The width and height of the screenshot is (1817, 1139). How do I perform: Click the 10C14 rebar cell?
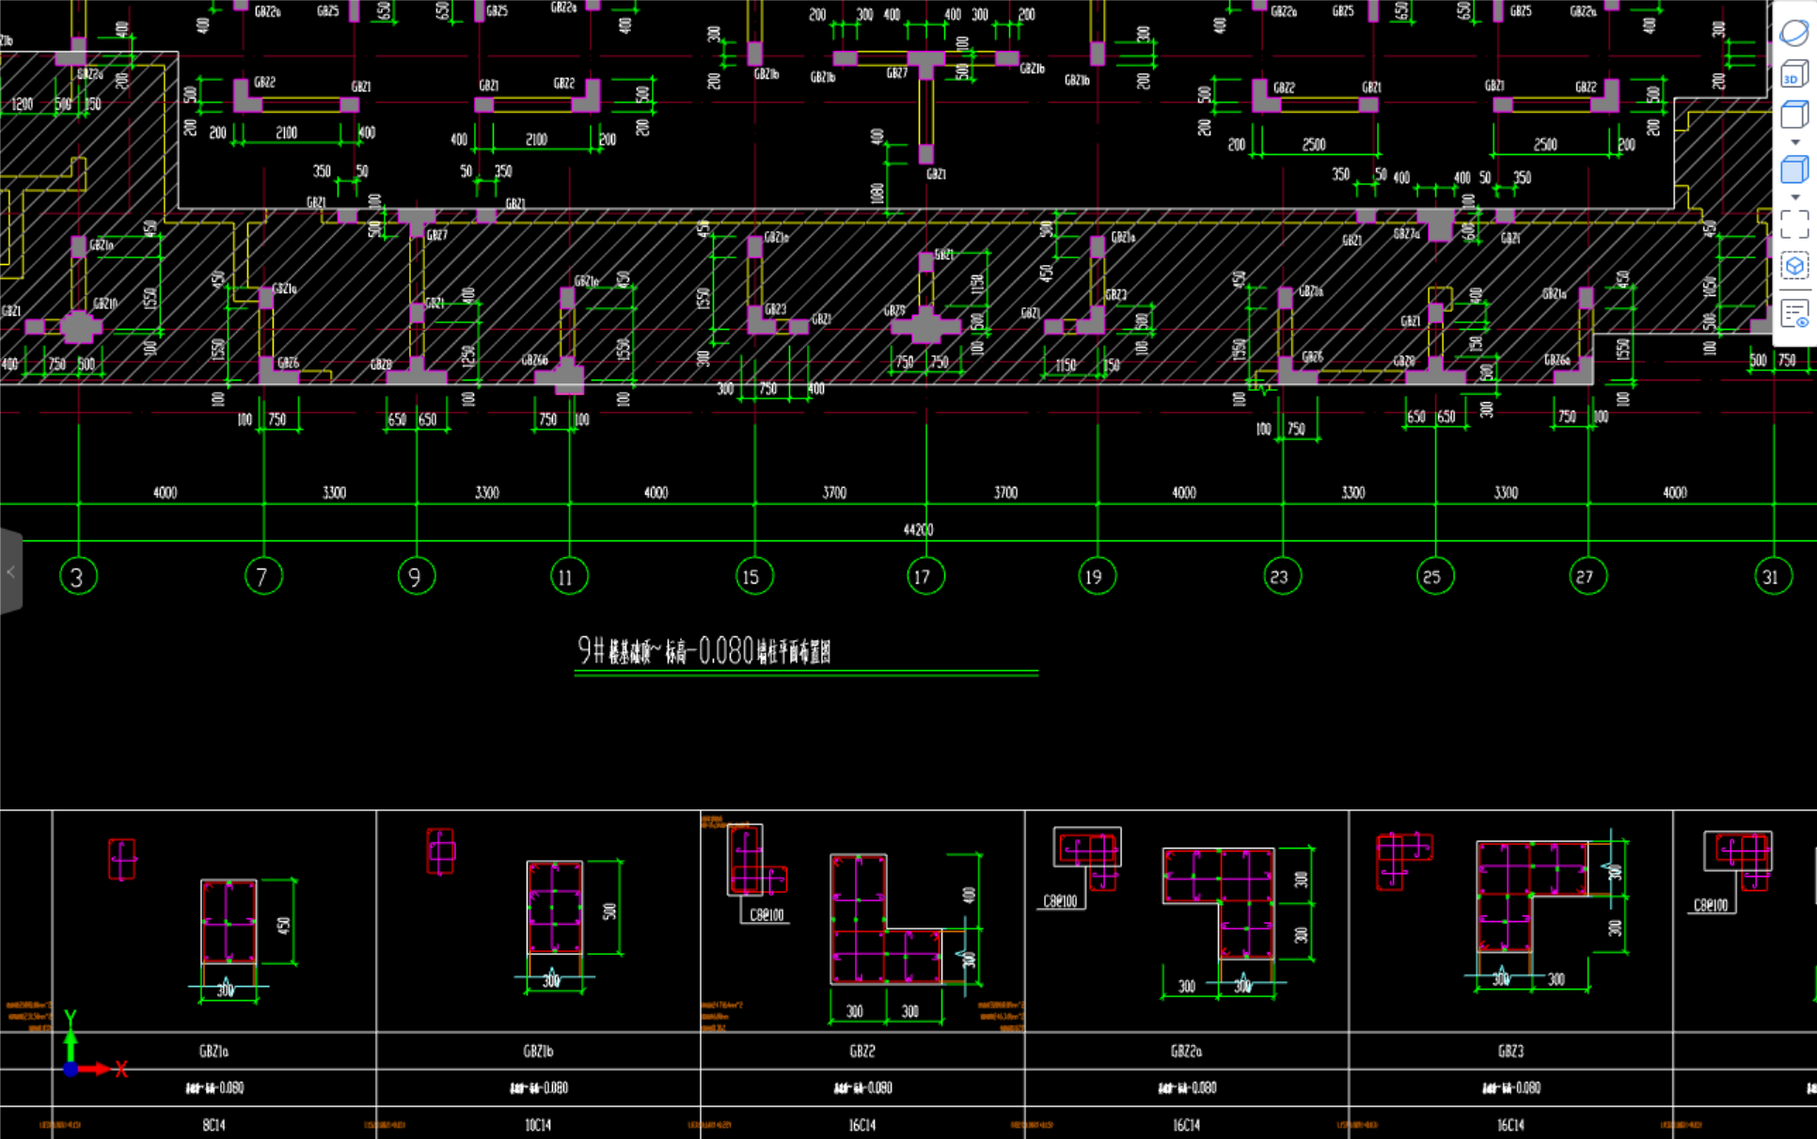tap(538, 1125)
